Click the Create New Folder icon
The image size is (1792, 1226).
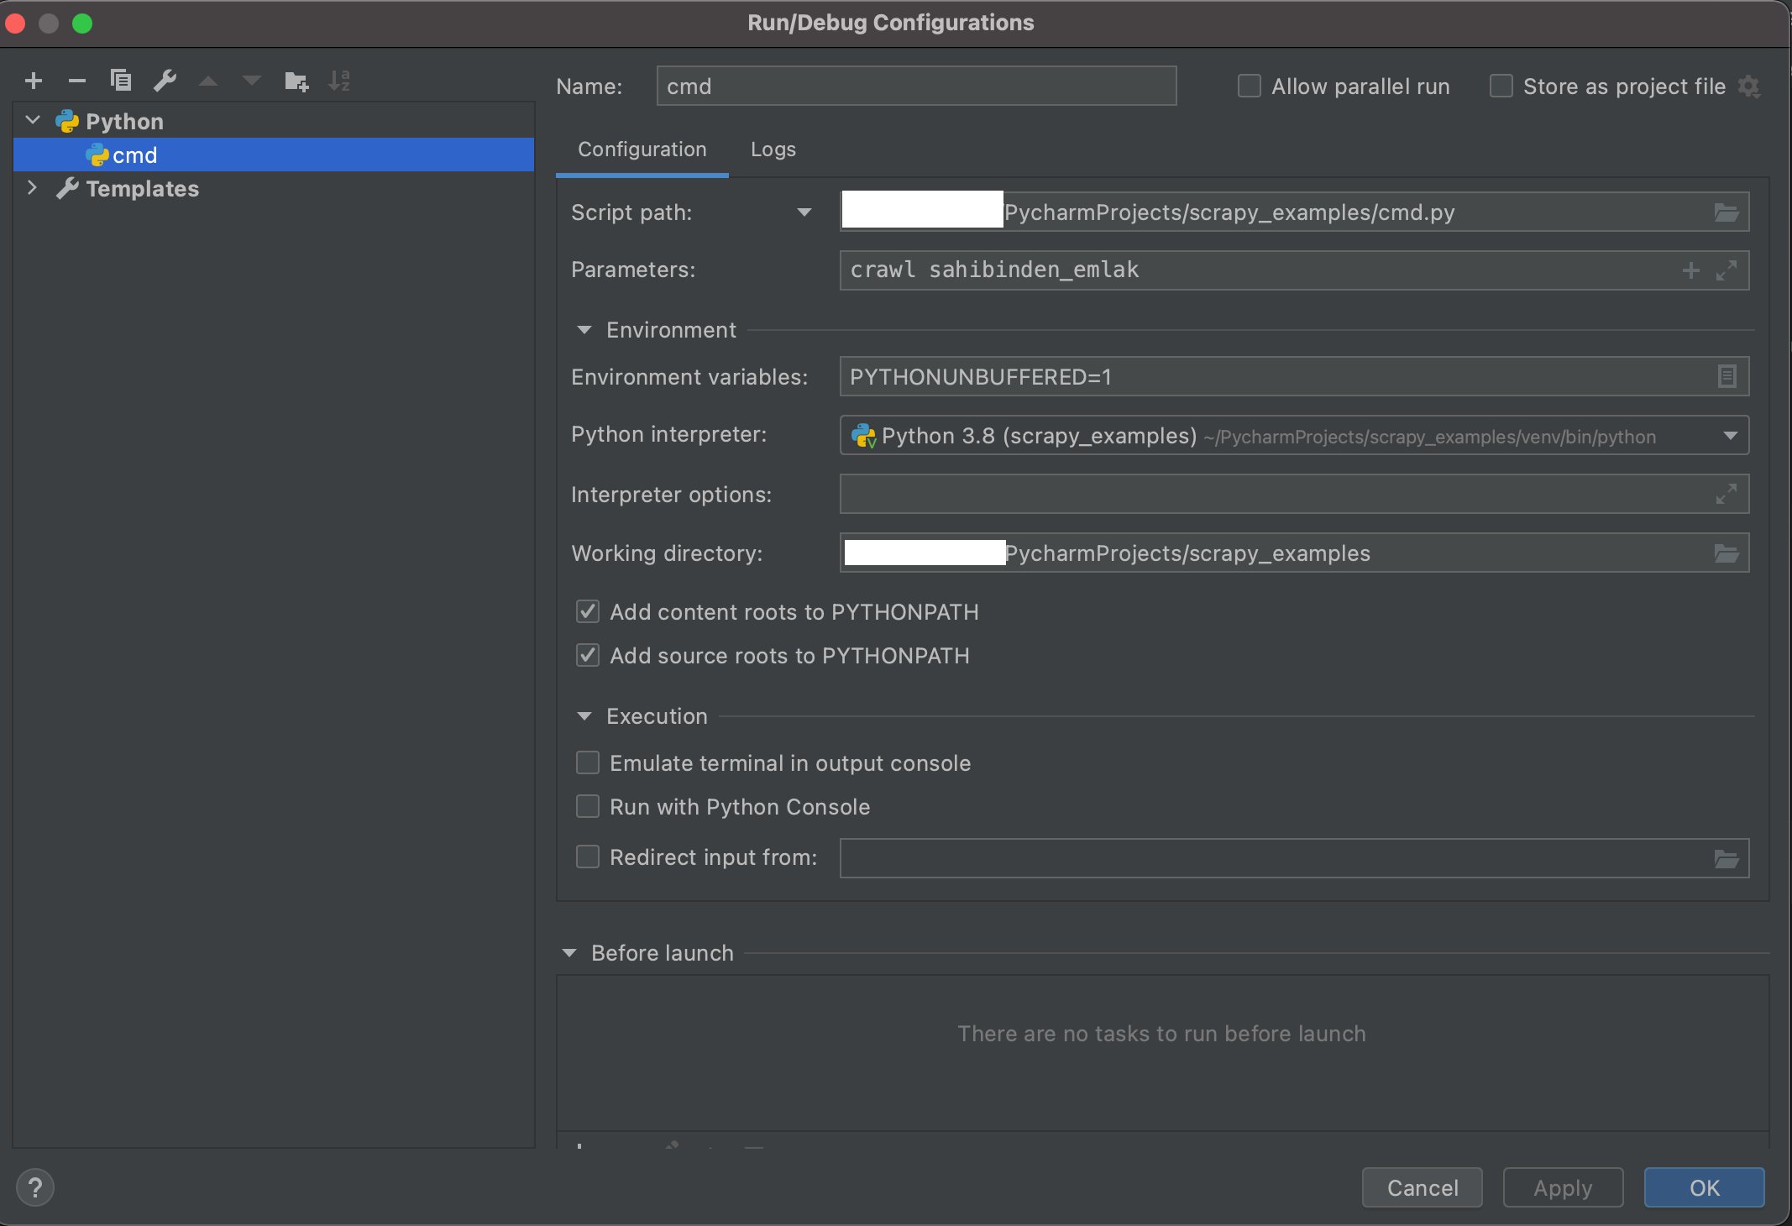tap(296, 81)
